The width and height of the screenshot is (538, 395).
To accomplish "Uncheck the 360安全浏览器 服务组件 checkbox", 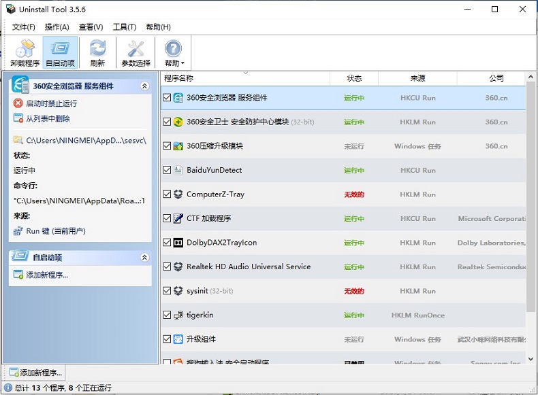I will pos(167,98).
